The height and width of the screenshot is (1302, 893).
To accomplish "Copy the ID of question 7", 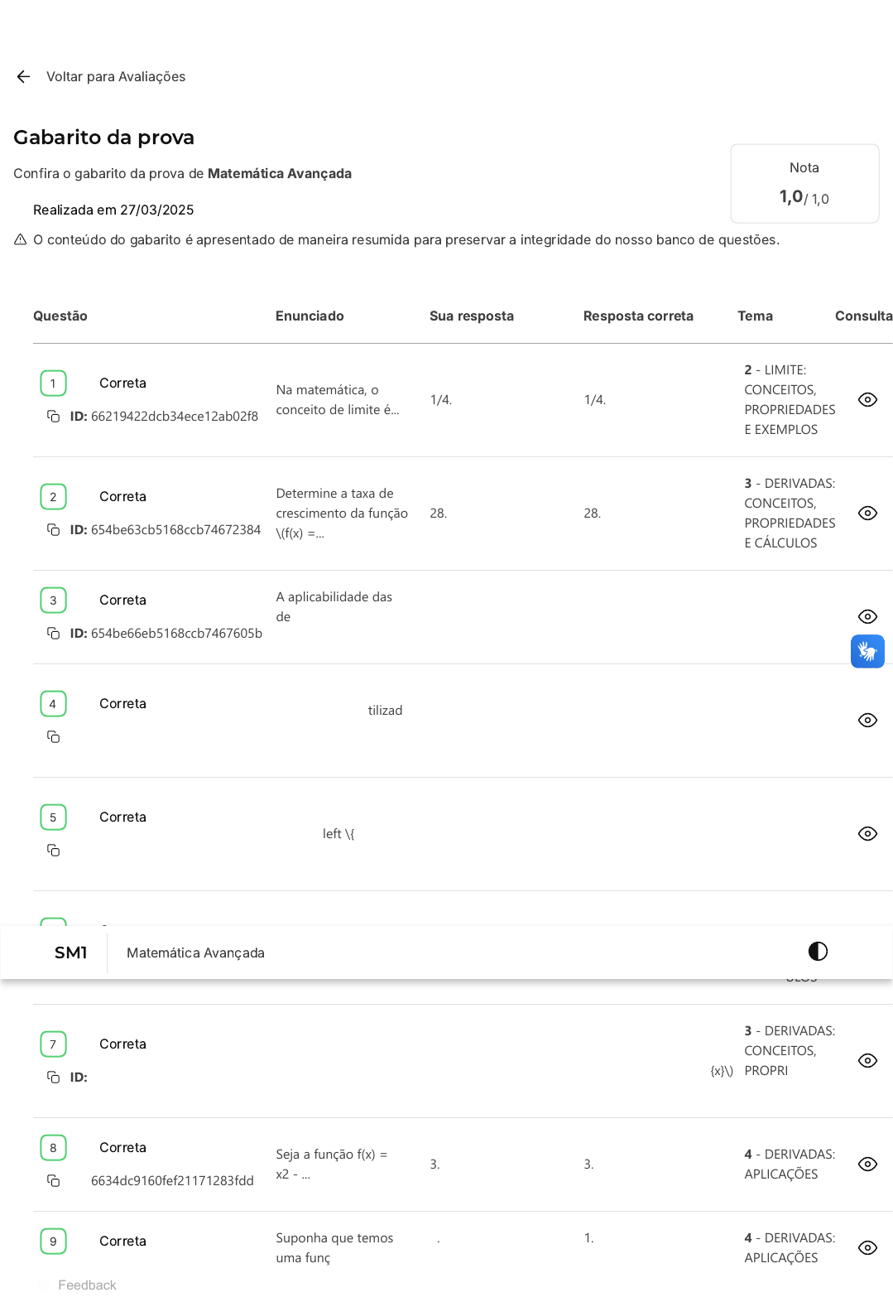I will [x=53, y=1078].
